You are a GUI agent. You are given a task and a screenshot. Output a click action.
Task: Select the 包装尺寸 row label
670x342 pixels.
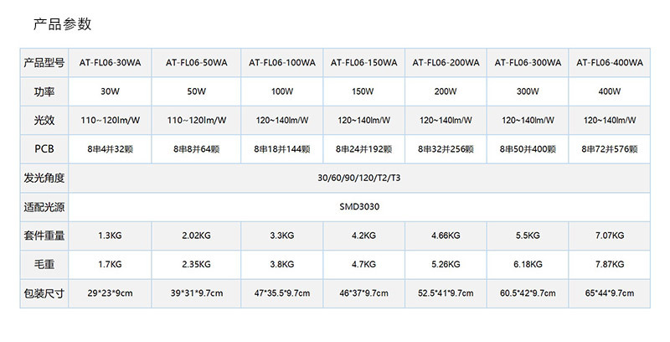[x=44, y=293]
